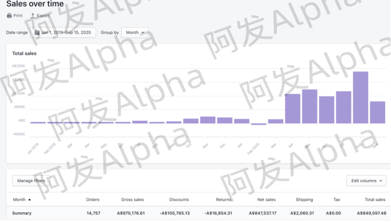Open the Group by Month dropdown

(135, 33)
